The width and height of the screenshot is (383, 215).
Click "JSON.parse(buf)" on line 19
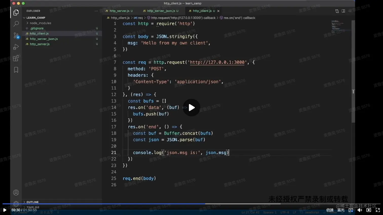coord(186,140)
